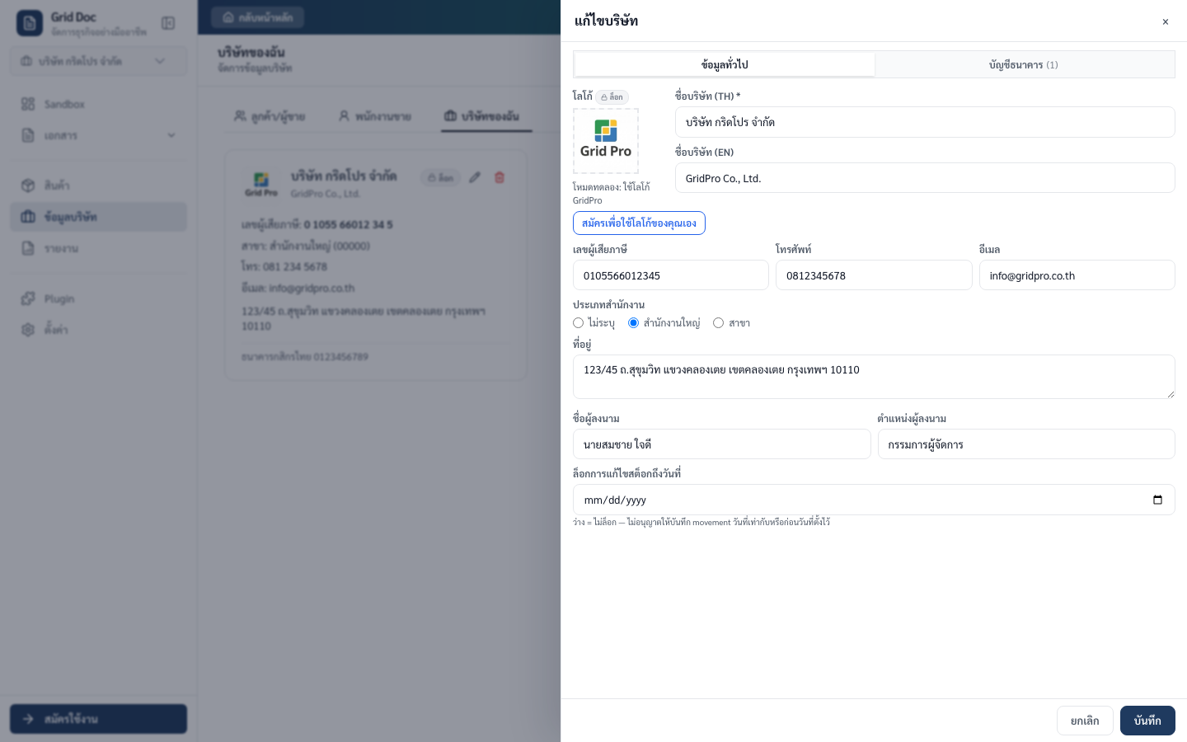The width and height of the screenshot is (1187, 742).
Task: Choose the สาขา branch radio option
Action: (719, 323)
